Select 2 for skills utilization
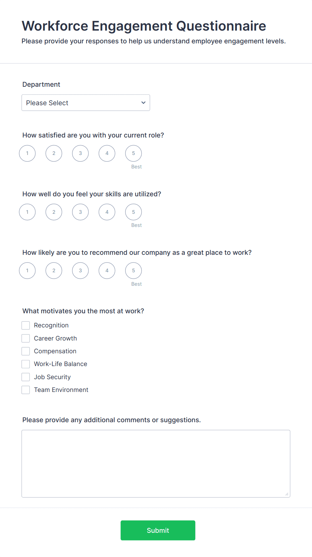This screenshot has height=557, width=312. 54,212
